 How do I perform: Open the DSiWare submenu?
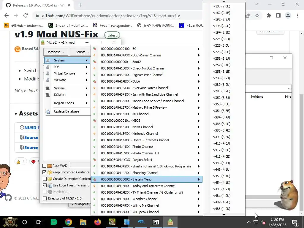click(67, 95)
